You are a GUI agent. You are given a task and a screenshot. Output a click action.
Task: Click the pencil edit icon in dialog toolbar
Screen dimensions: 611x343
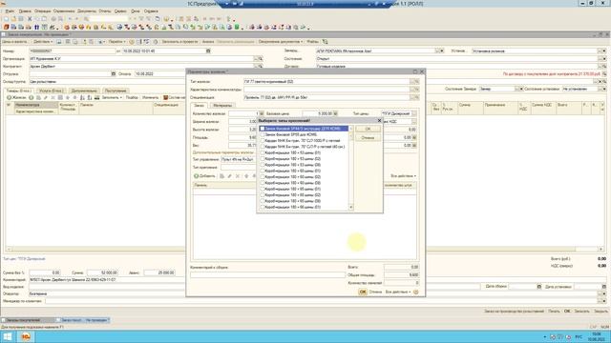229,176
